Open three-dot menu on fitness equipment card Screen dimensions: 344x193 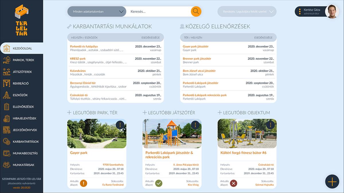(x=270, y=125)
